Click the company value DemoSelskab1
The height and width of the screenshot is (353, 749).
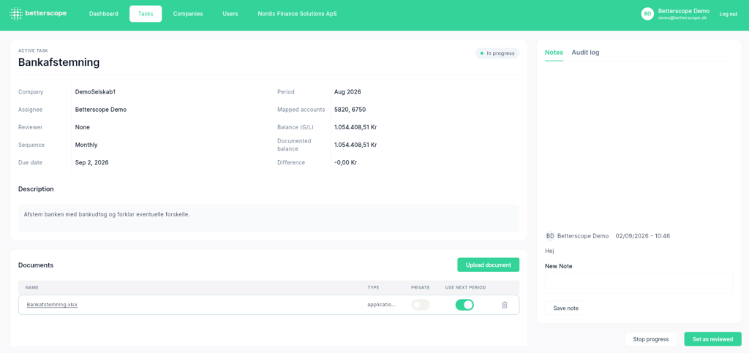(x=95, y=91)
